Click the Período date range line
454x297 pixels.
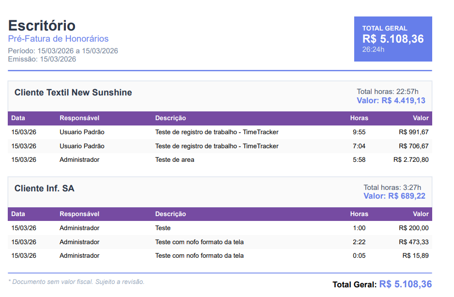click(63, 51)
